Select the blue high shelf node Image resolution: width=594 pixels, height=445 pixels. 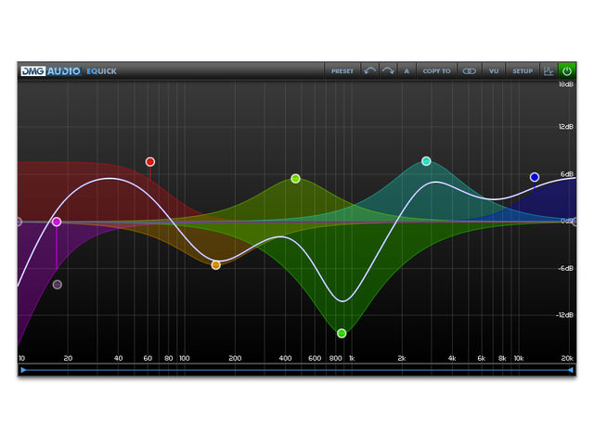535,177
